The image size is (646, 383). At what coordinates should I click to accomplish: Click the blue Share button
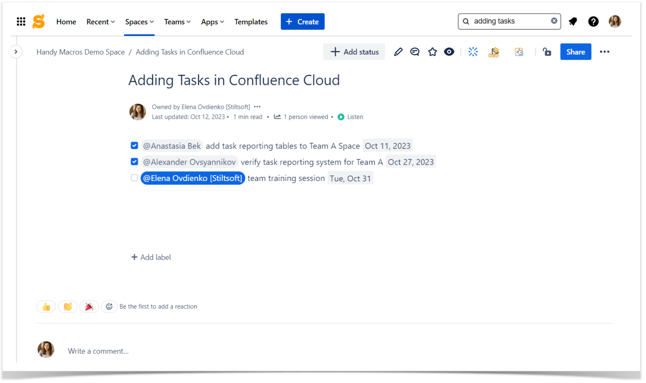coord(575,52)
